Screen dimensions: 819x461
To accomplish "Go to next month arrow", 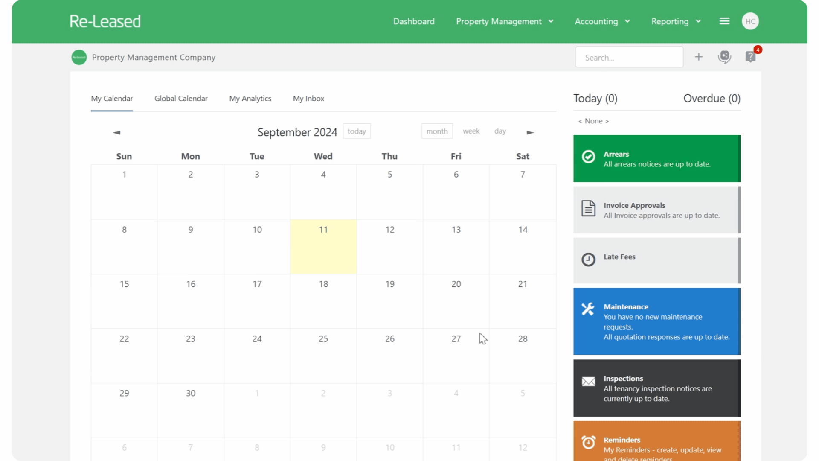I will coord(530,132).
